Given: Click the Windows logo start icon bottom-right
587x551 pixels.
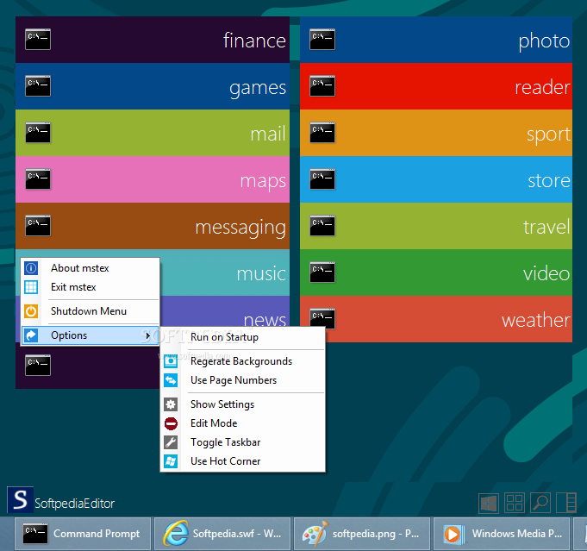Looking at the screenshot, I should click(489, 503).
